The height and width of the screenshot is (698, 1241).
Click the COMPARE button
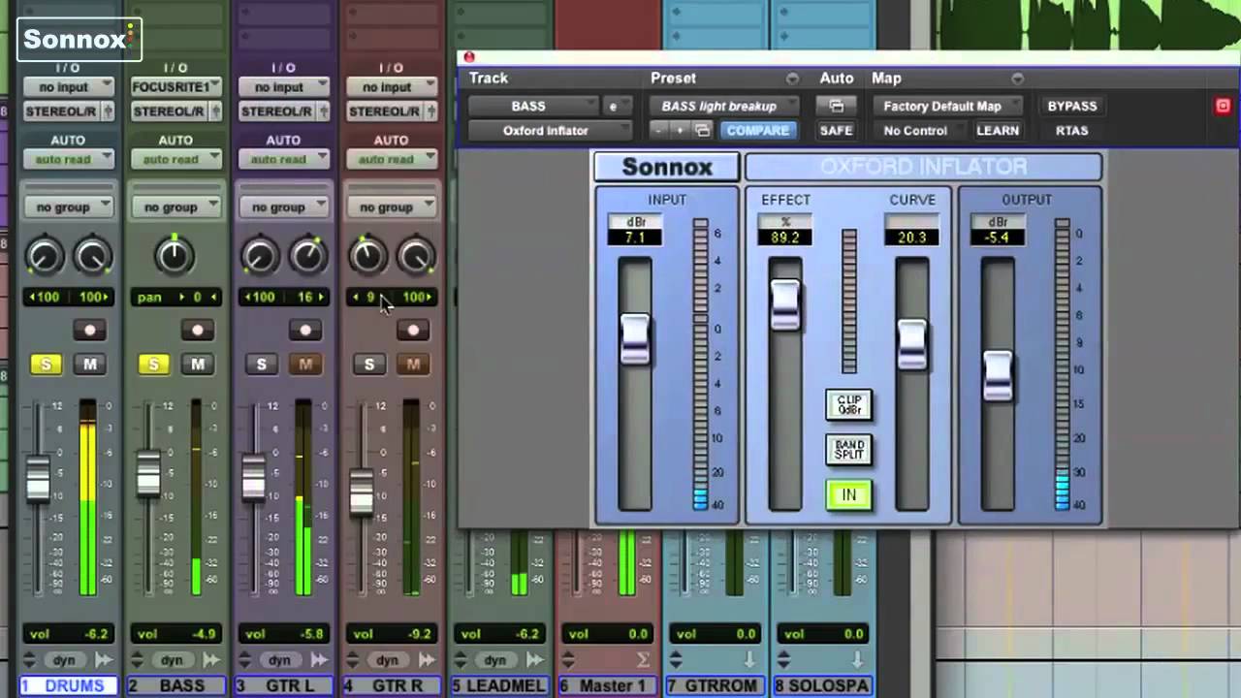[757, 130]
